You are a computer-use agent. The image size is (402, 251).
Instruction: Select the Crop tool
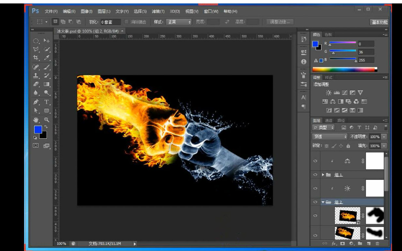pos(36,58)
